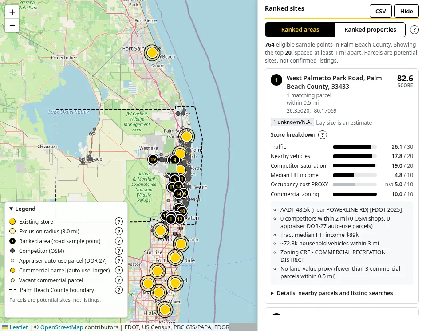The width and height of the screenshot is (426, 331).
Task: Open help for Appraiser auto-use parcel entry
Action: coord(119,260)
